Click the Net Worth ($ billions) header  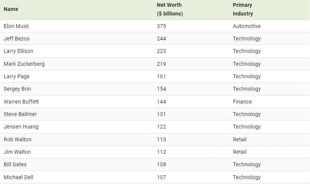(170, 9)
